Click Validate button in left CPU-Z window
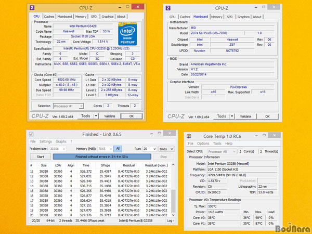The width and height of the screenshot is (312, 234). [110, 116]
